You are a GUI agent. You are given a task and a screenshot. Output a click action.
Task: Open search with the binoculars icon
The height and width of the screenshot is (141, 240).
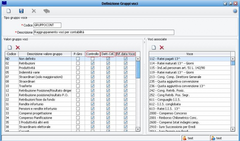tap(46, 11)
